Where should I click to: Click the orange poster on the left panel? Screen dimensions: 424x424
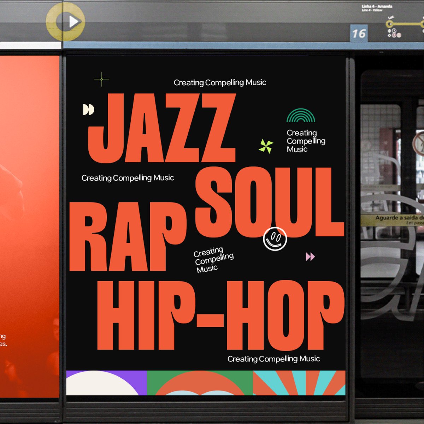(29, 226)
